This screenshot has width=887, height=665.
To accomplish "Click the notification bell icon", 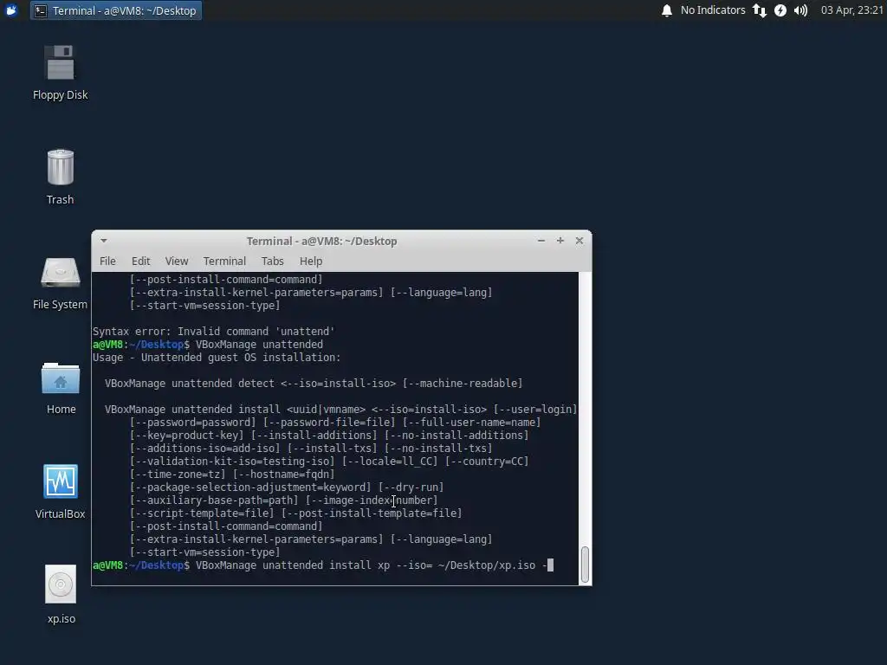I will pos(667,10).
